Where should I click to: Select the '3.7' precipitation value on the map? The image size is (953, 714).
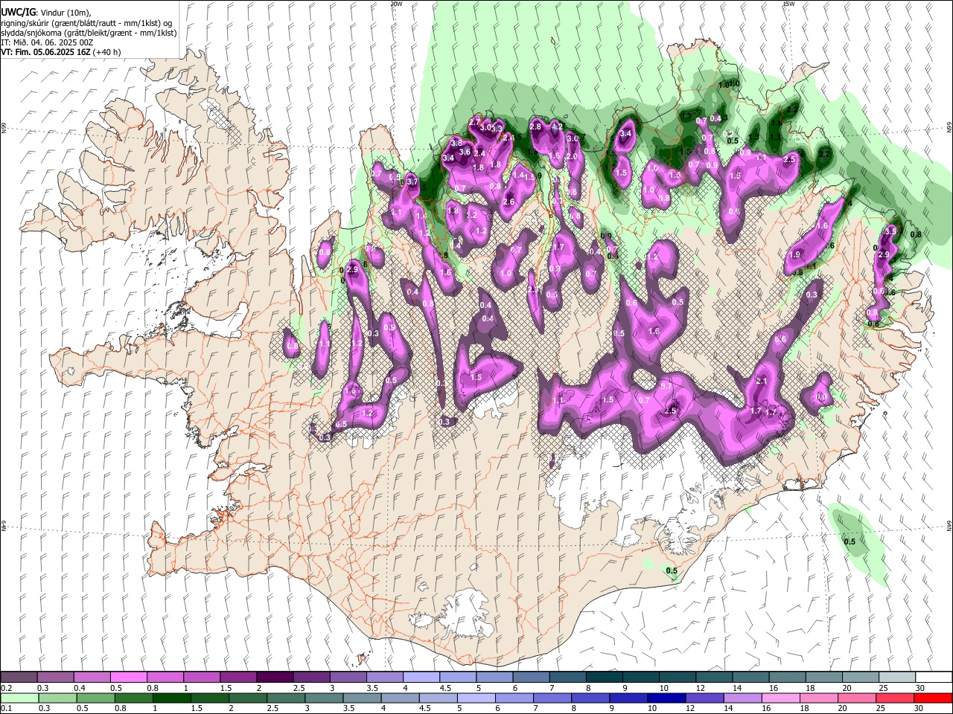[x=412, y=181]
